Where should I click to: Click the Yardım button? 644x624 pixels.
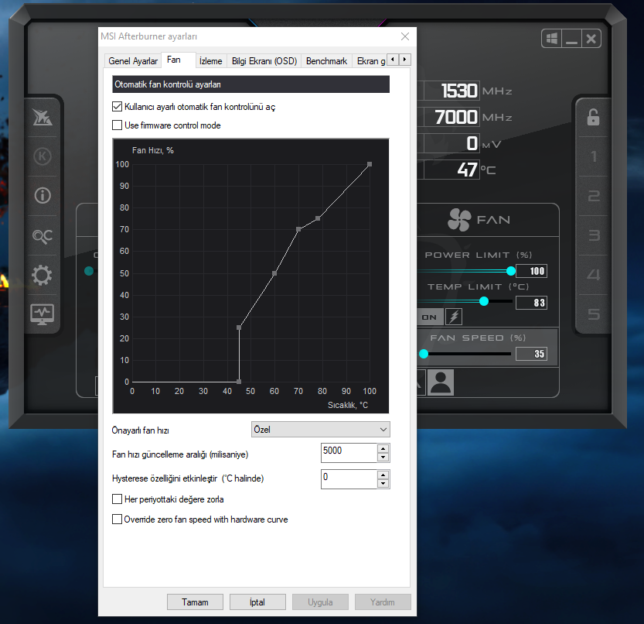tap(383, 602)
